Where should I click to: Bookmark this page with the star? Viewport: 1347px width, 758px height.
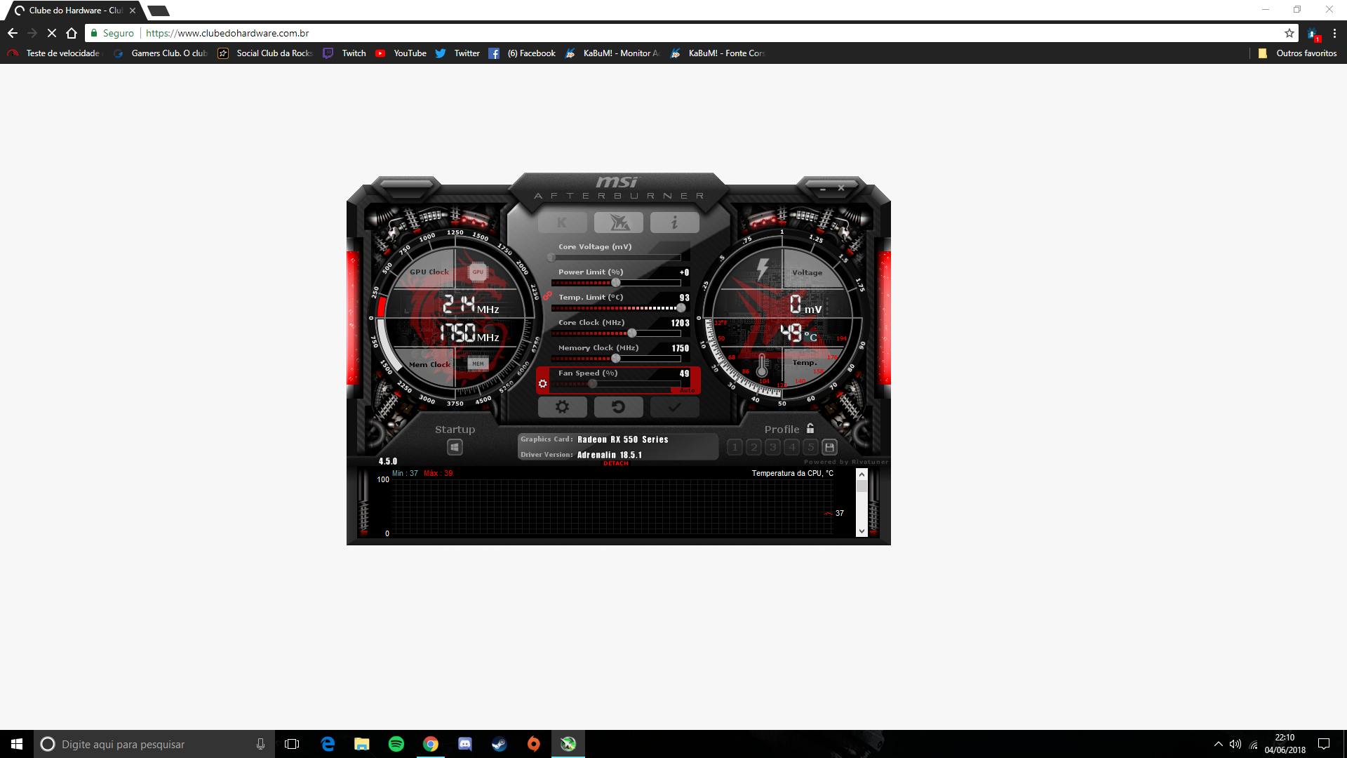tap(1289, 33)
